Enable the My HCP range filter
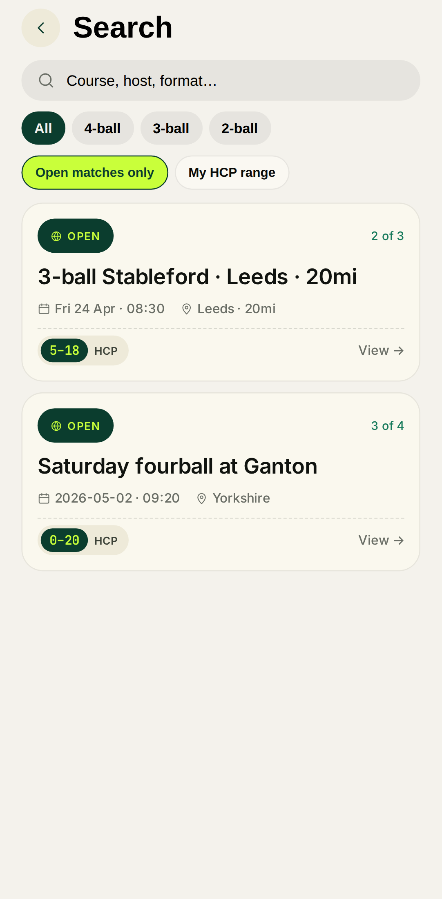442x899 pixels. point(232,173)
